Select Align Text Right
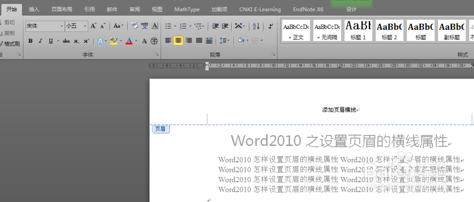 189,40
